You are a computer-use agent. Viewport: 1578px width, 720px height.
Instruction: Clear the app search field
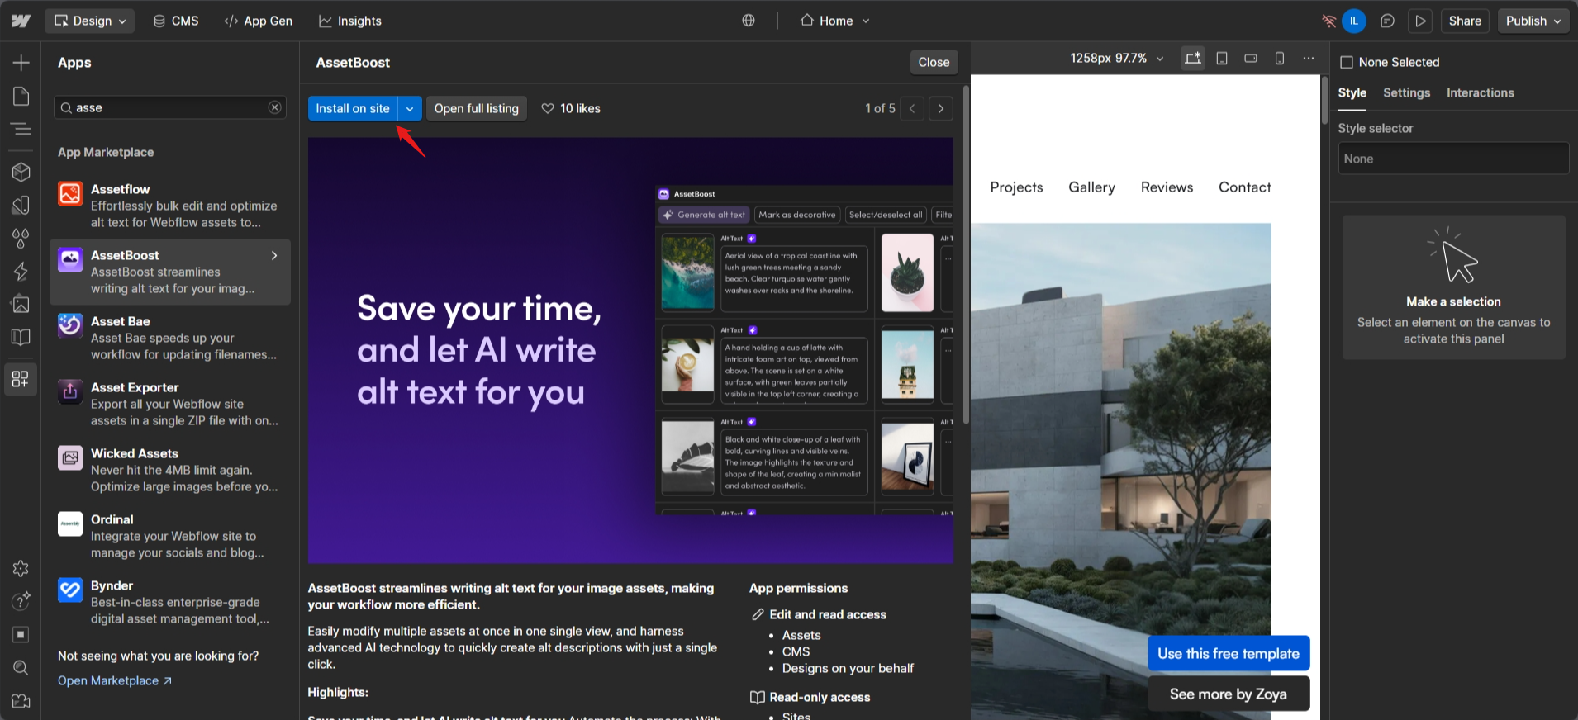[x=275, y=107]
